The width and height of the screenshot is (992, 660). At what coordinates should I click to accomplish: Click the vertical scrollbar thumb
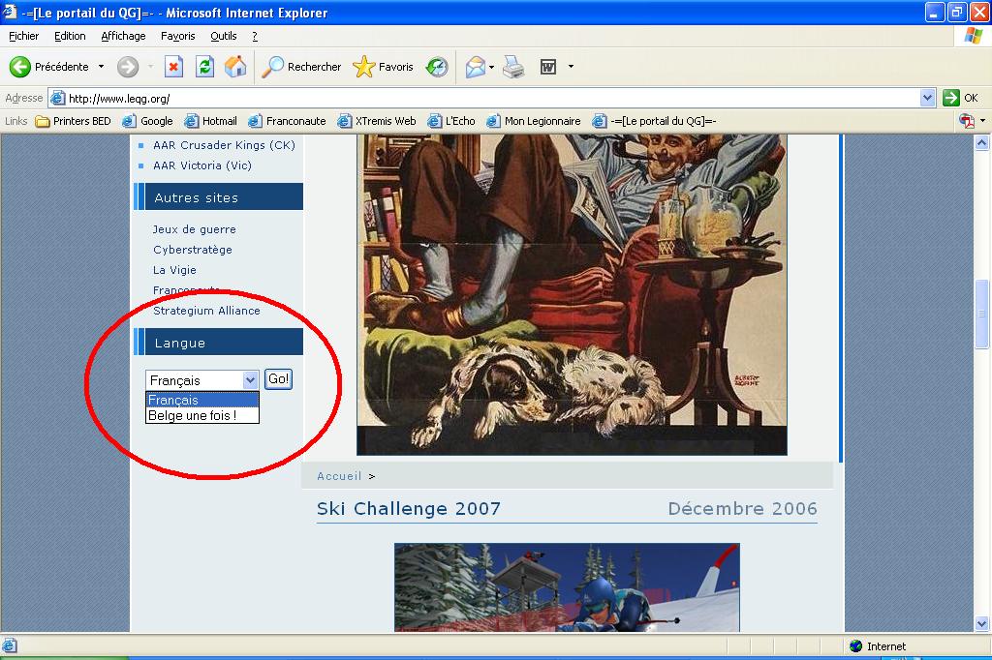pyautogui.click(x=981, y=315)
